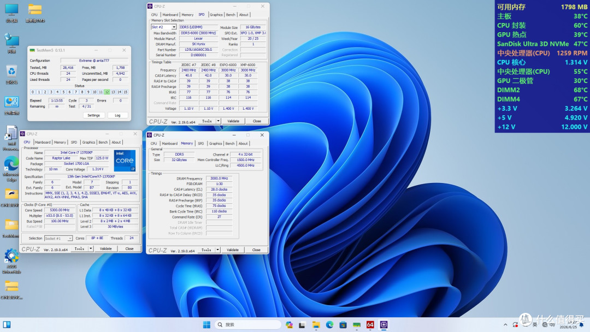
Task: Open the Windows Start menu
Action: point(206,324)
